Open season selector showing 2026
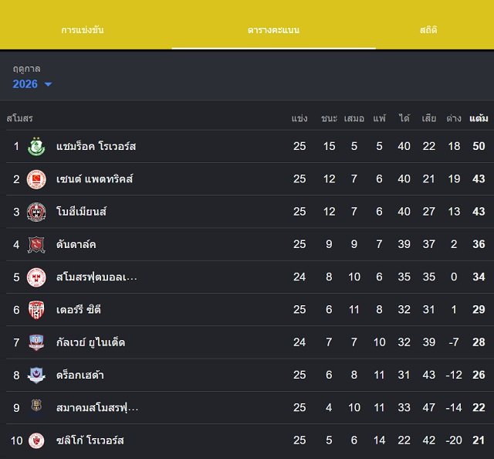 click(32, 84)
